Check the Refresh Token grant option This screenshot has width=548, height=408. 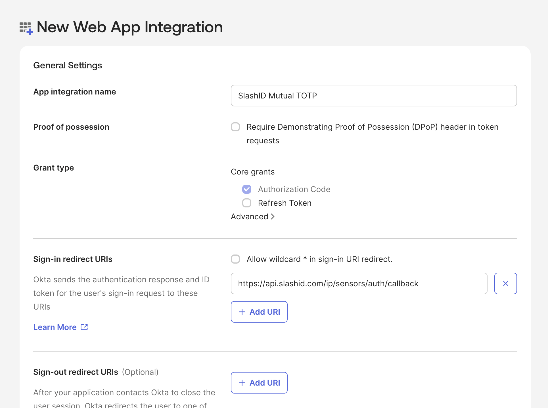(x=247, y=203)
